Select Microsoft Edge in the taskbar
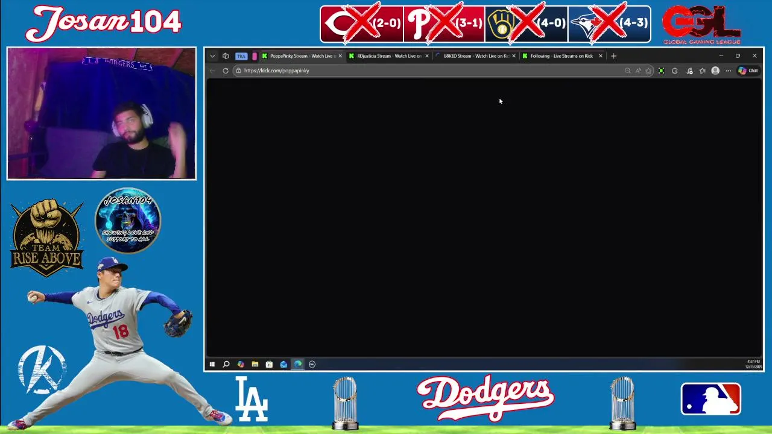 coord(298,364)
